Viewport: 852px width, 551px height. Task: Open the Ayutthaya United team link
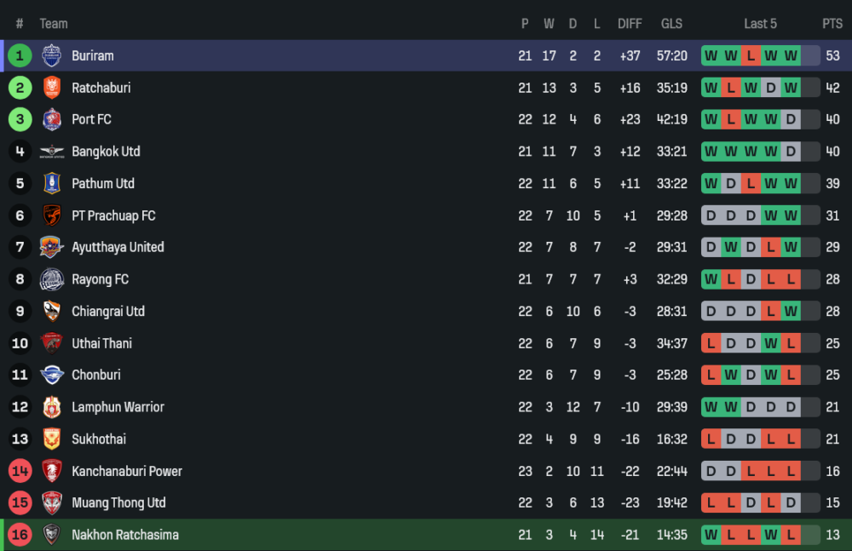click(x=118, y=247)
